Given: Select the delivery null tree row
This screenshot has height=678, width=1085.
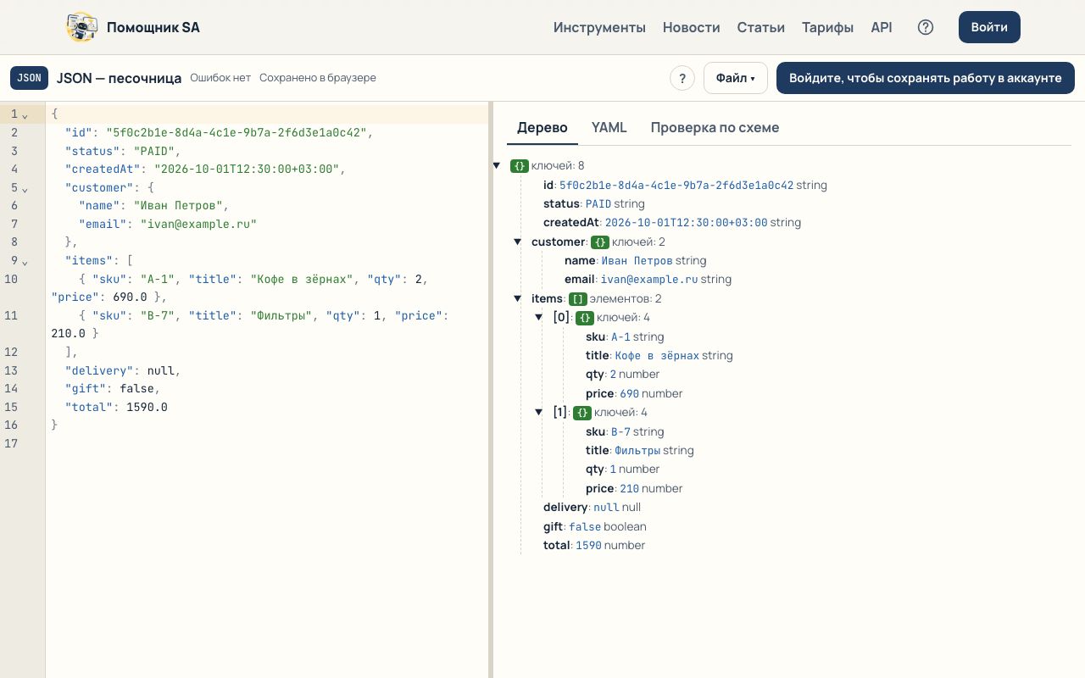Looking at the screenshot, I should point(592,508).
